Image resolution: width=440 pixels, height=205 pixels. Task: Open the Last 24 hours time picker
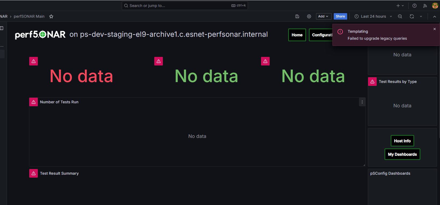click(373, 16)
